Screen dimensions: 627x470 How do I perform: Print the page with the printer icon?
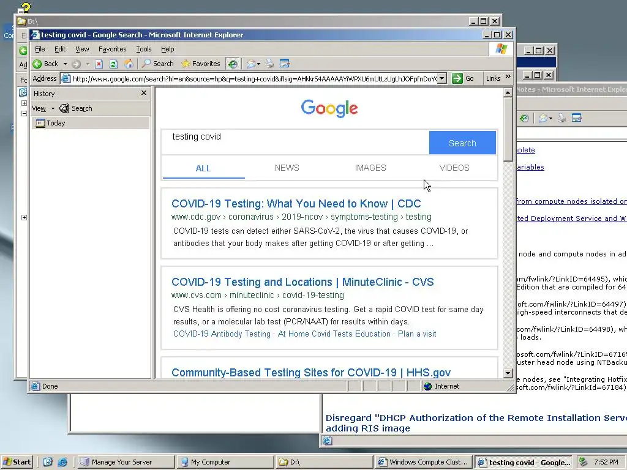point(270,64)
